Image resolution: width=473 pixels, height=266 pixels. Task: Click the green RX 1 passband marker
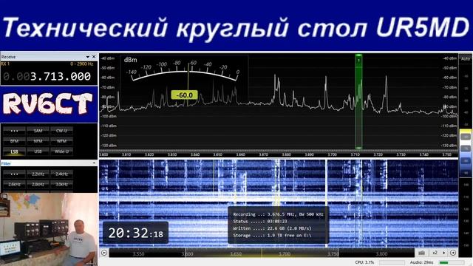[x=358, y=102]
